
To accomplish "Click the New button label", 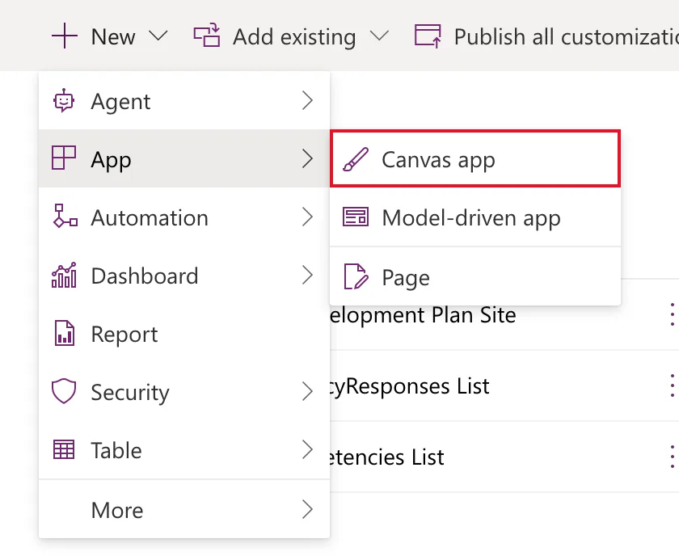I will (x=113, y=36).
